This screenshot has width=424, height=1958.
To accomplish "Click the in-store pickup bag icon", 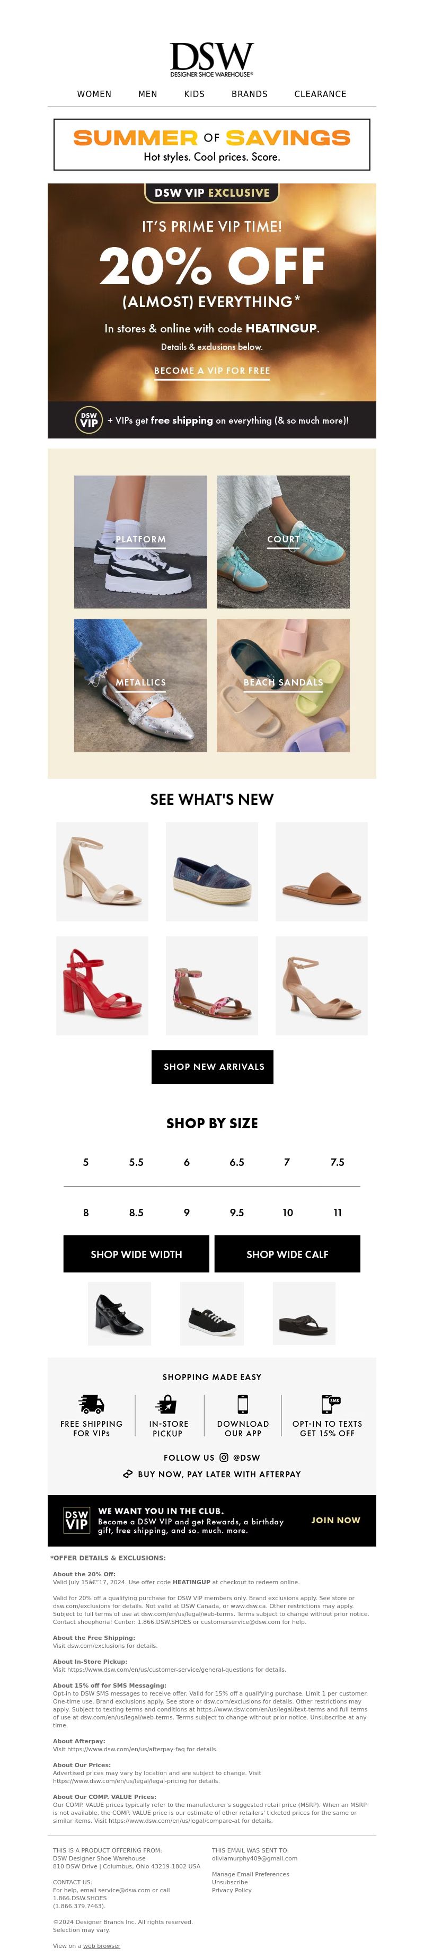I will (166, 1403).
